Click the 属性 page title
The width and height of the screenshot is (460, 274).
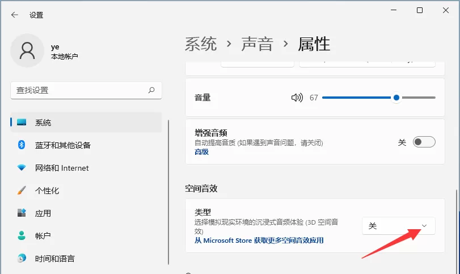coord(314,44)
